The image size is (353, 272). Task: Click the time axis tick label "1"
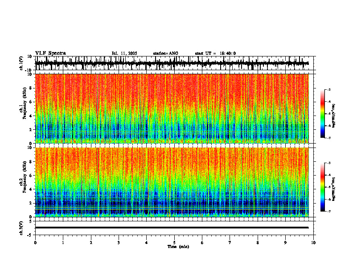[x=63, y=243]
